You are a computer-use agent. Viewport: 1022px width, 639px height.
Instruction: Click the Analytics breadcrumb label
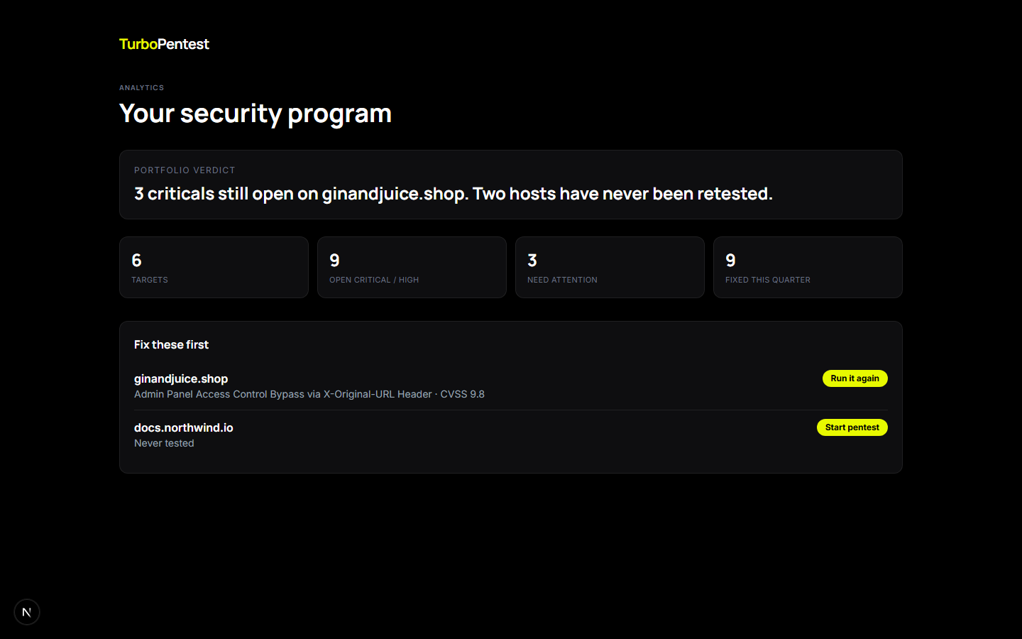click(141, 88)
